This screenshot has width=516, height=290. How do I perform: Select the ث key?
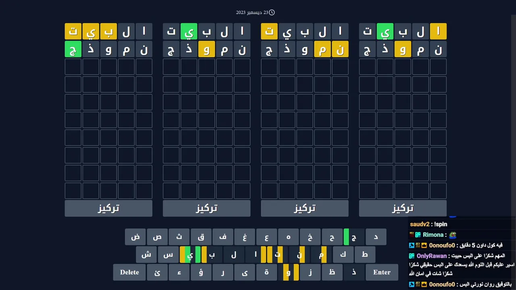(179, 237)
